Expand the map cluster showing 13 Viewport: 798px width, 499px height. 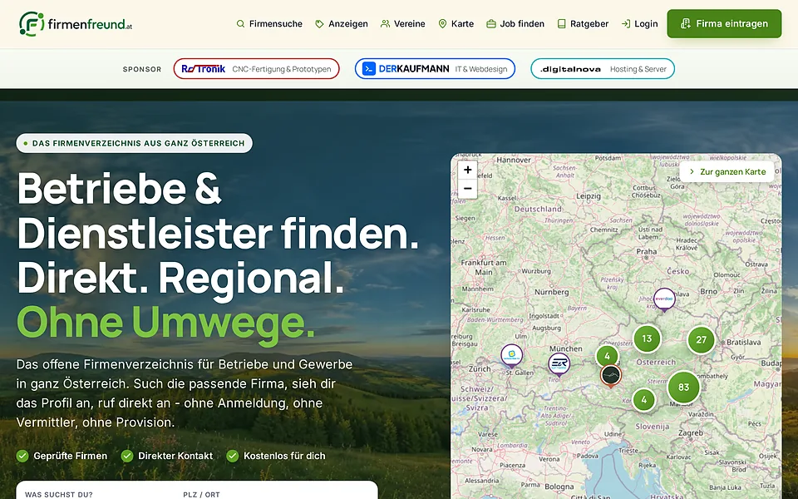647,338
